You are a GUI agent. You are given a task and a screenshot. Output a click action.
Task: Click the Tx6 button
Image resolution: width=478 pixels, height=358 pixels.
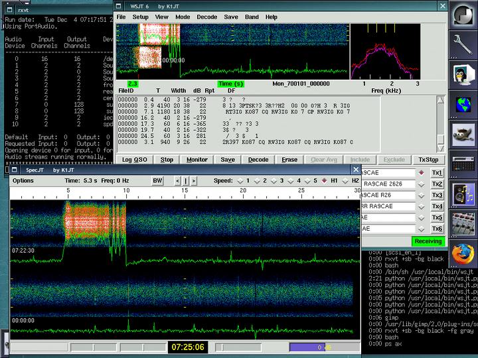tap(437, 229)
